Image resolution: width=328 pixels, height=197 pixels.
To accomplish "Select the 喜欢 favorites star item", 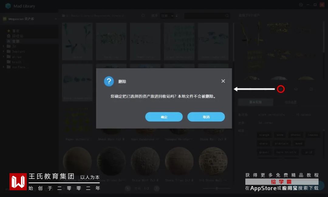I will pos(14,31).
